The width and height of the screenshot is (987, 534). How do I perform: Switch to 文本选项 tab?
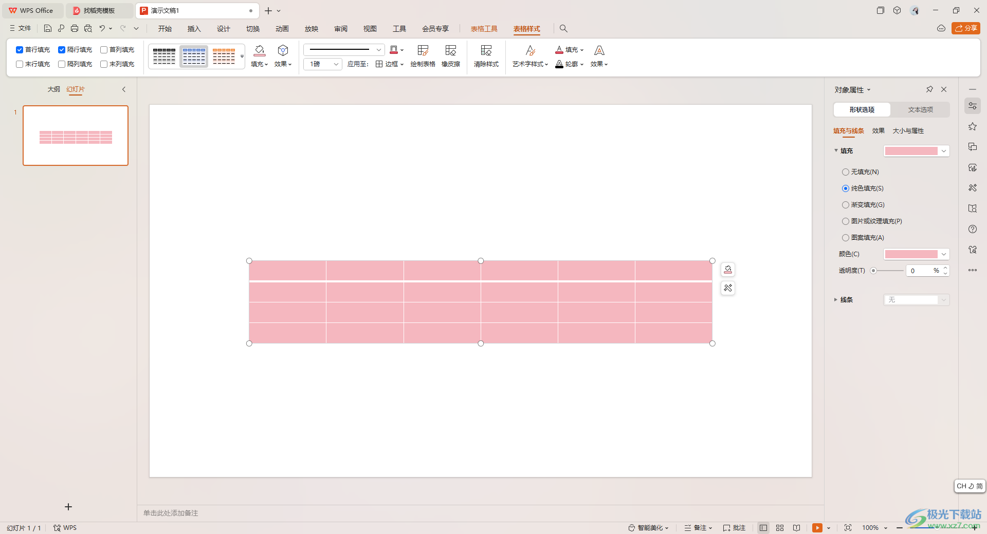click(920, 110)
